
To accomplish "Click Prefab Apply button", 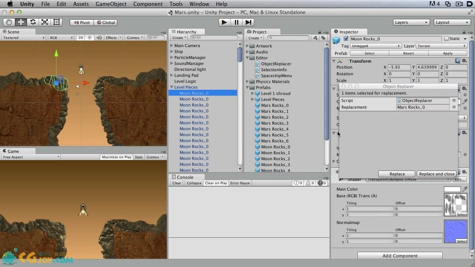I will point(448,53).
